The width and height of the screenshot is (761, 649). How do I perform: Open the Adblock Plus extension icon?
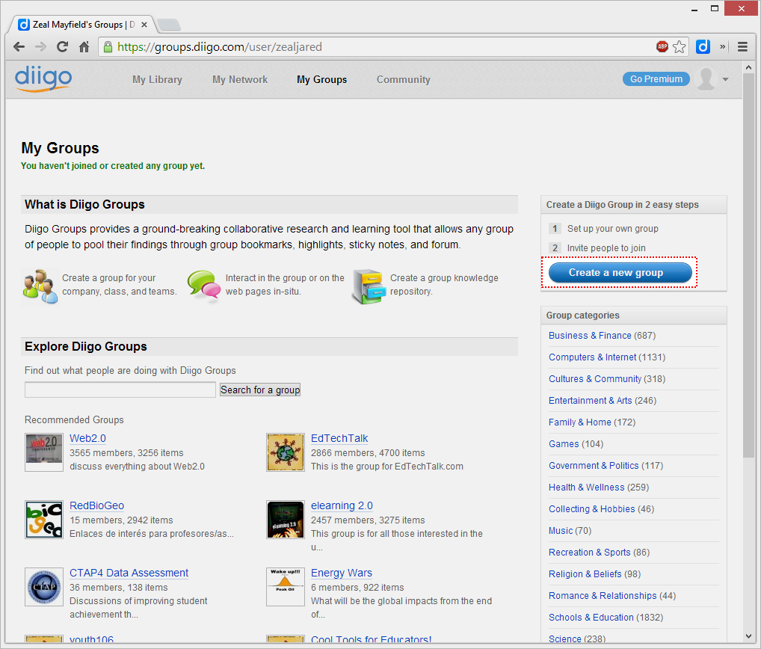click(x=662, y=47)
